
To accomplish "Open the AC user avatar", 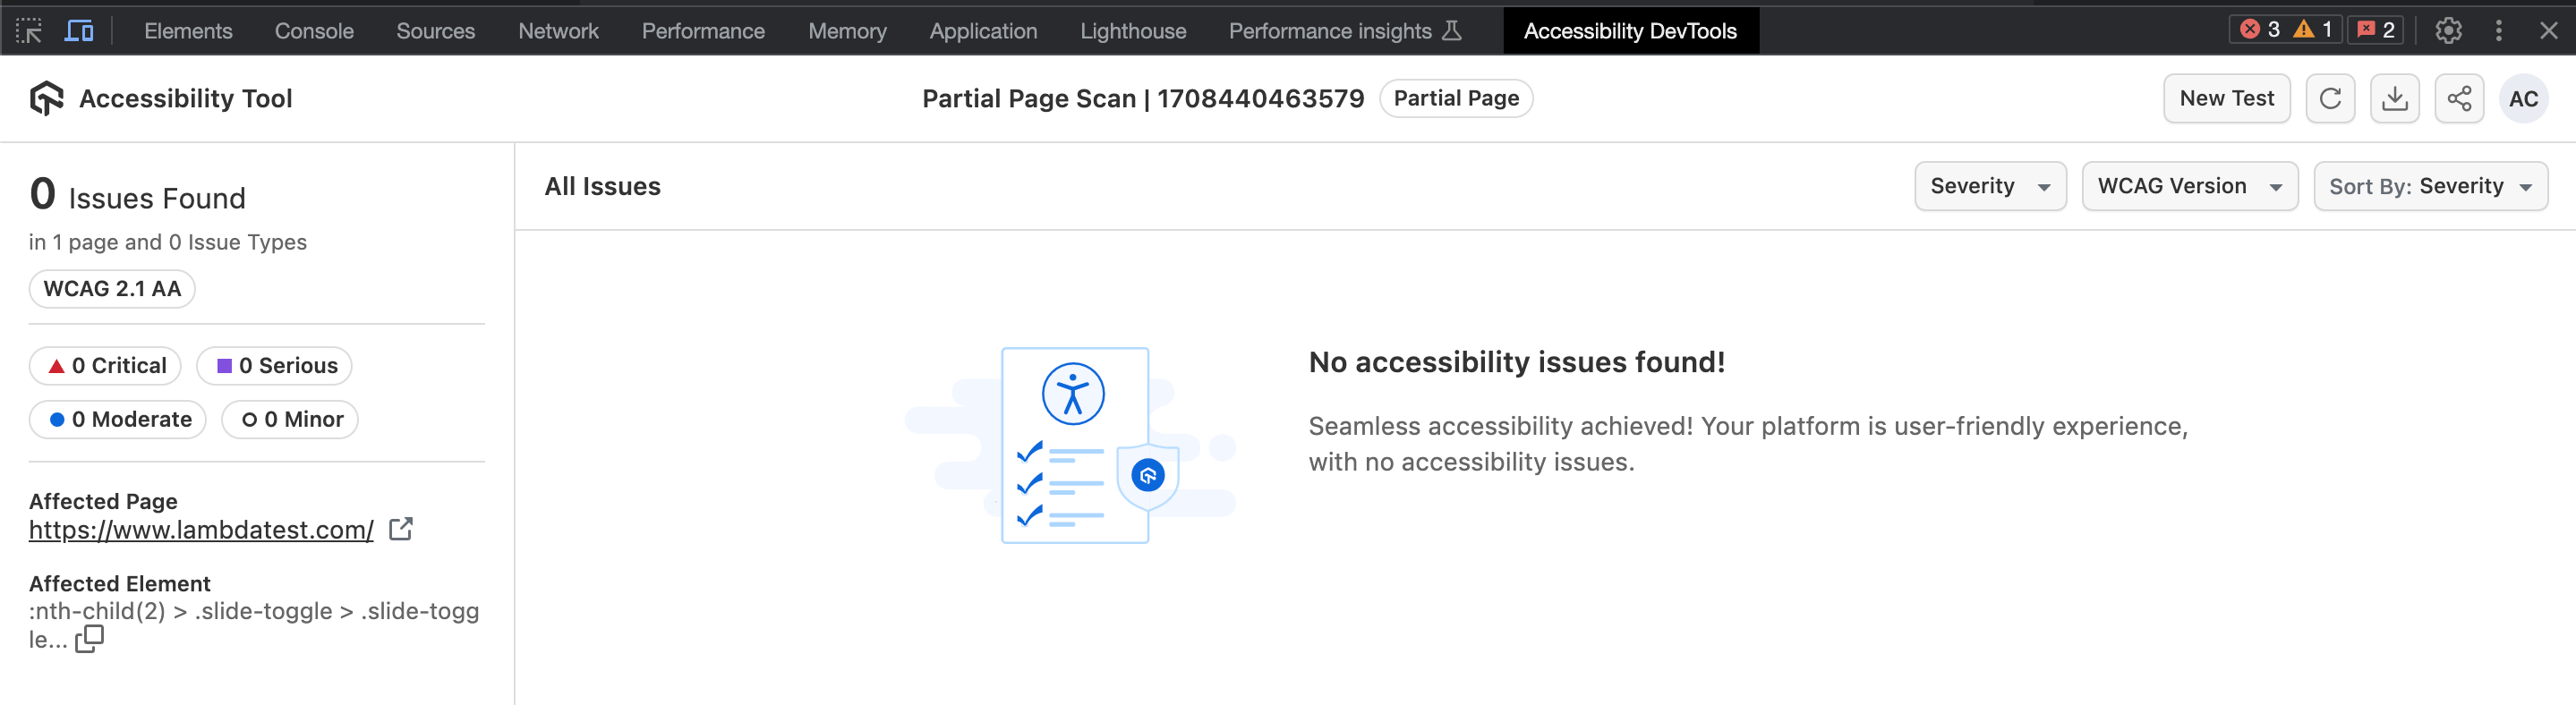I will [x=2523, y=99].
